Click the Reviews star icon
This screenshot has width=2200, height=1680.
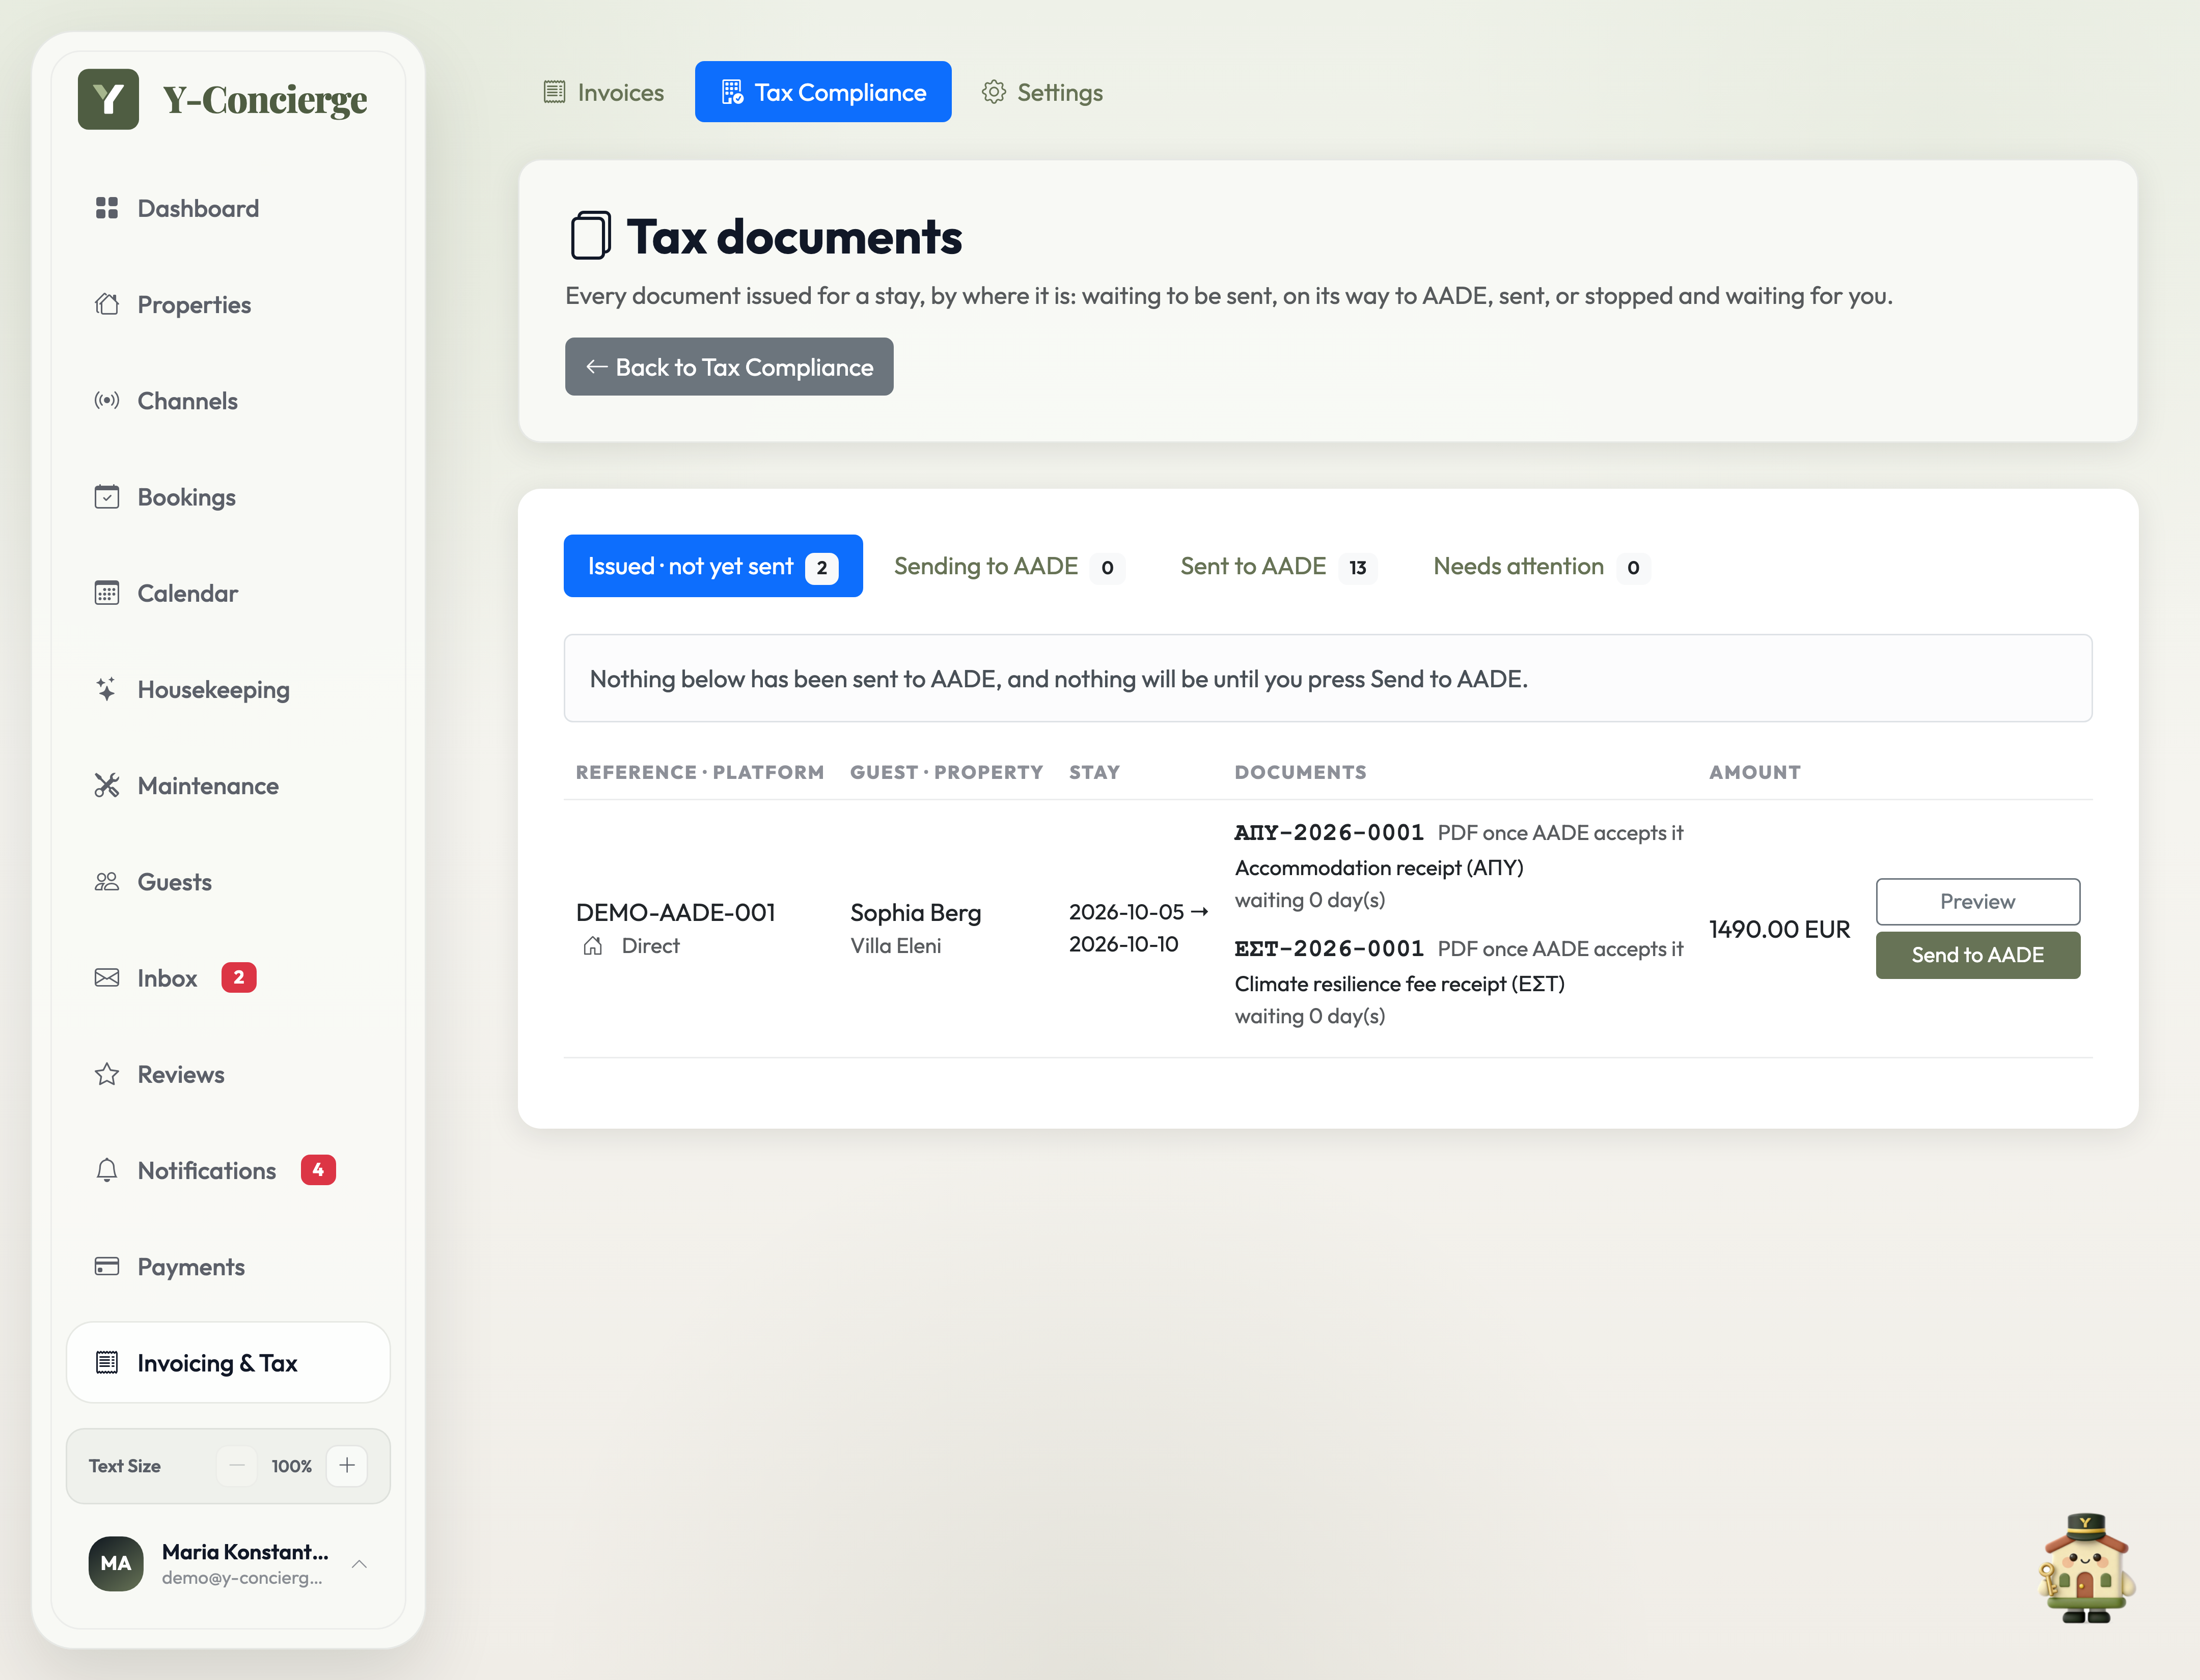(107, 1074)
